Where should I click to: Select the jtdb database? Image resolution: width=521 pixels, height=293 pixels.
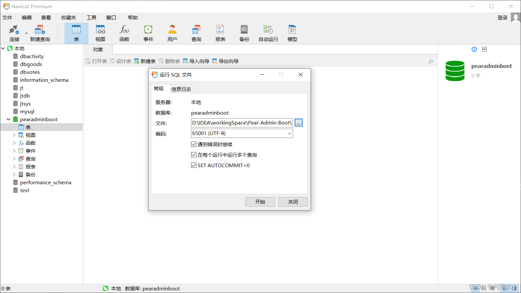(25, 96)
